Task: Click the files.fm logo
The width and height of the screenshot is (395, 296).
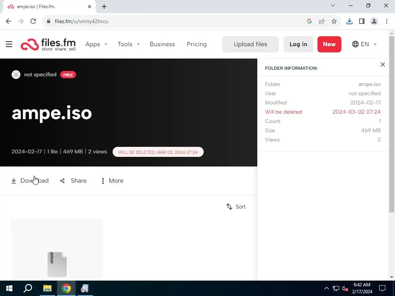Action: pyautogui.click(x=48, y=44)
